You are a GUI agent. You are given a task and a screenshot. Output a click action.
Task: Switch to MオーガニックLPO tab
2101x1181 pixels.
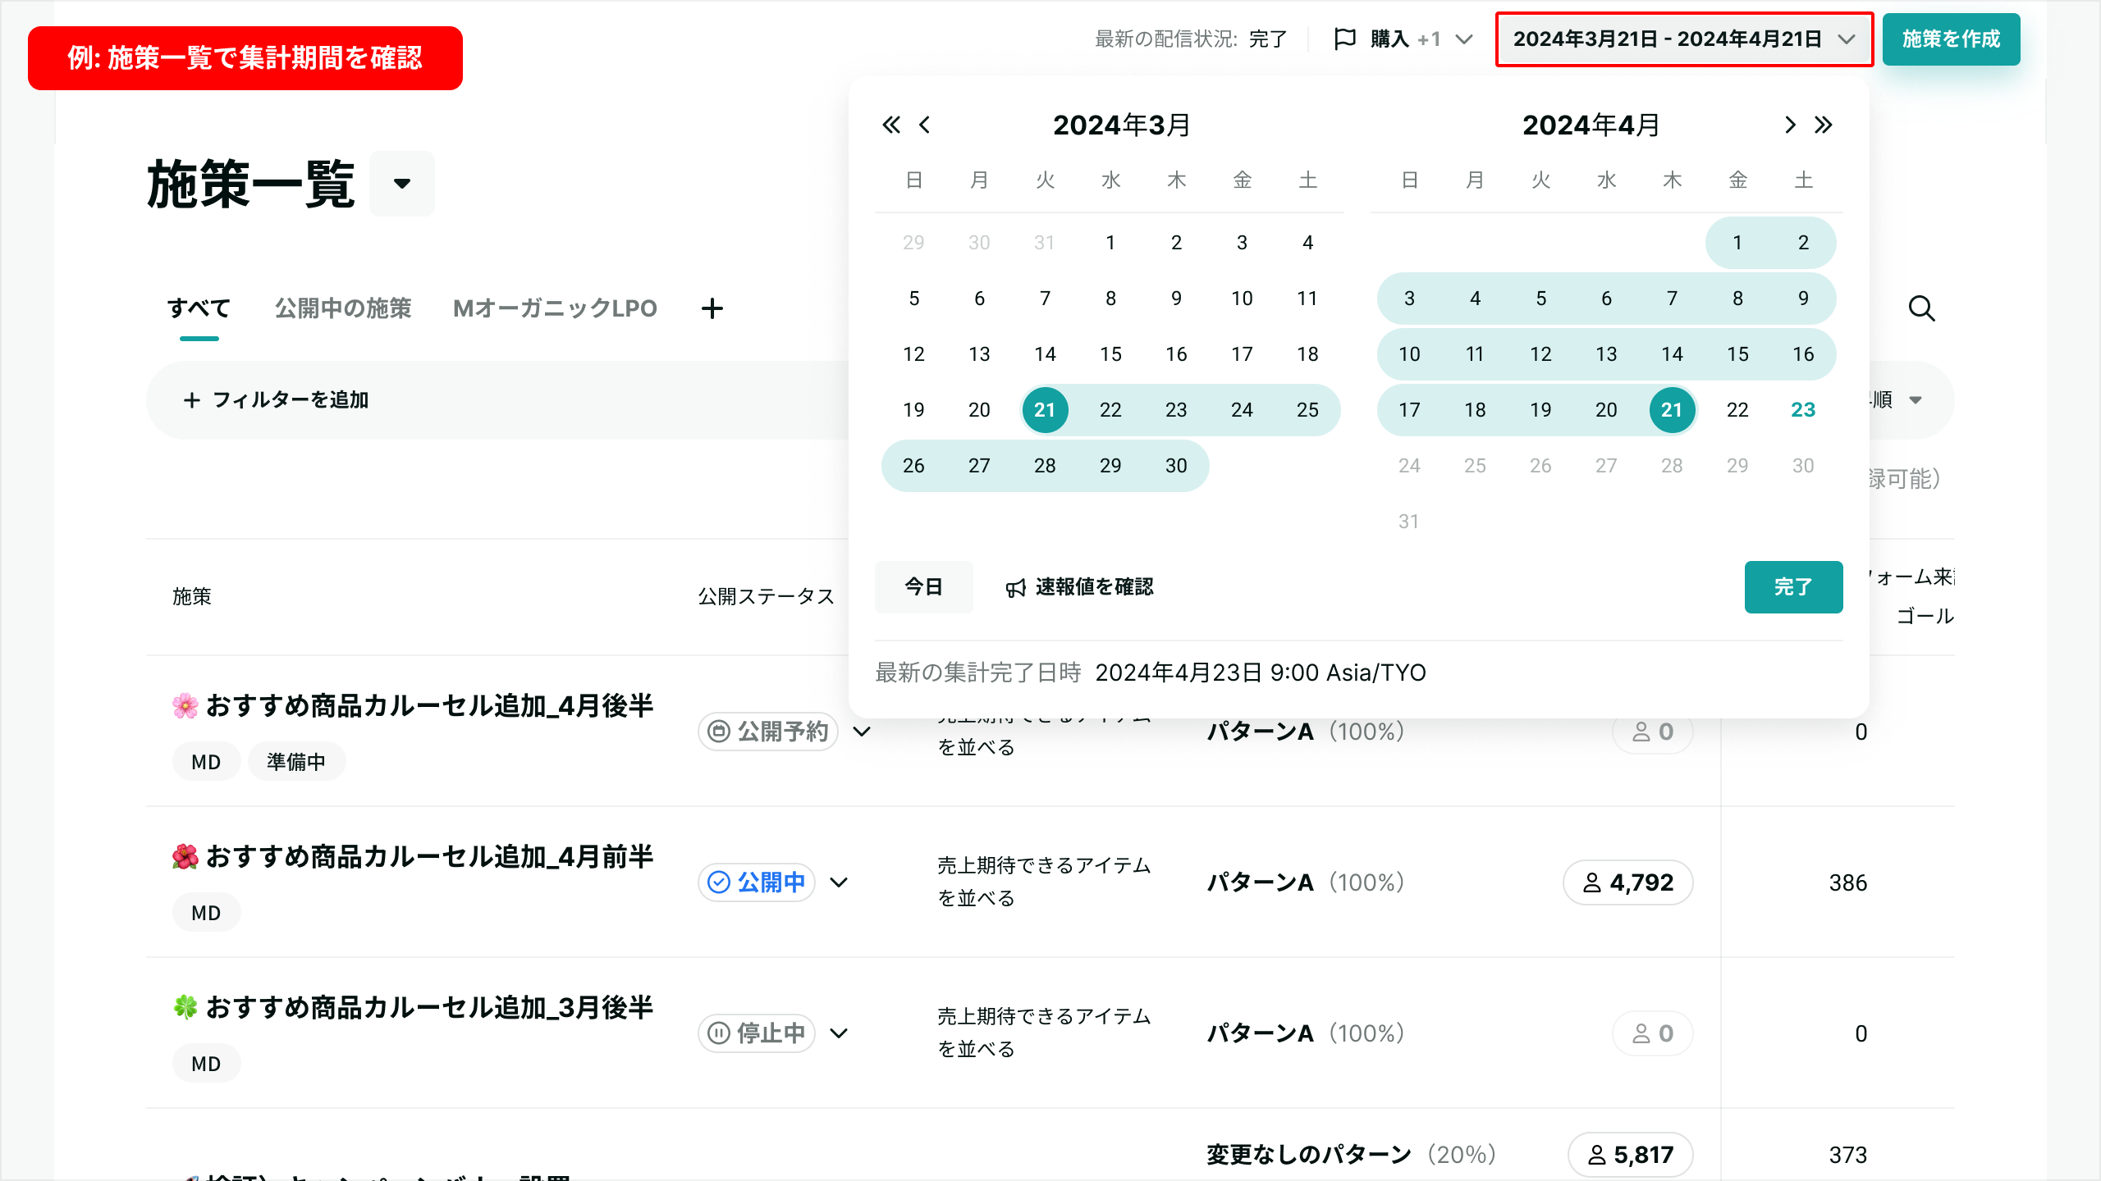click(555, 308)
